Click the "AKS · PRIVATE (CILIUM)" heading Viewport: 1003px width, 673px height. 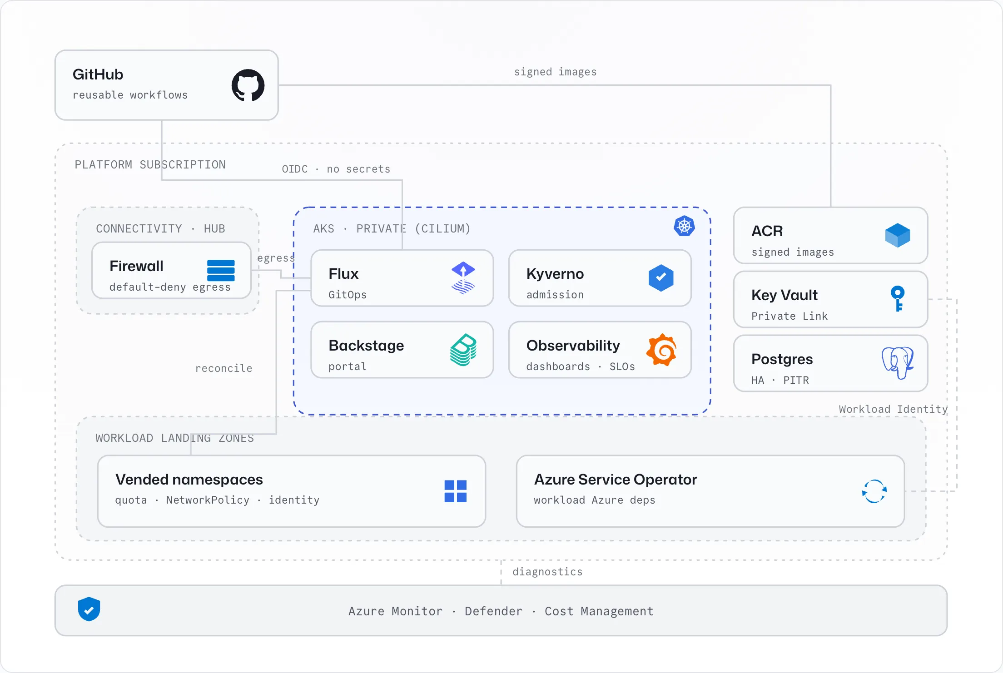(x=392, y=228)
